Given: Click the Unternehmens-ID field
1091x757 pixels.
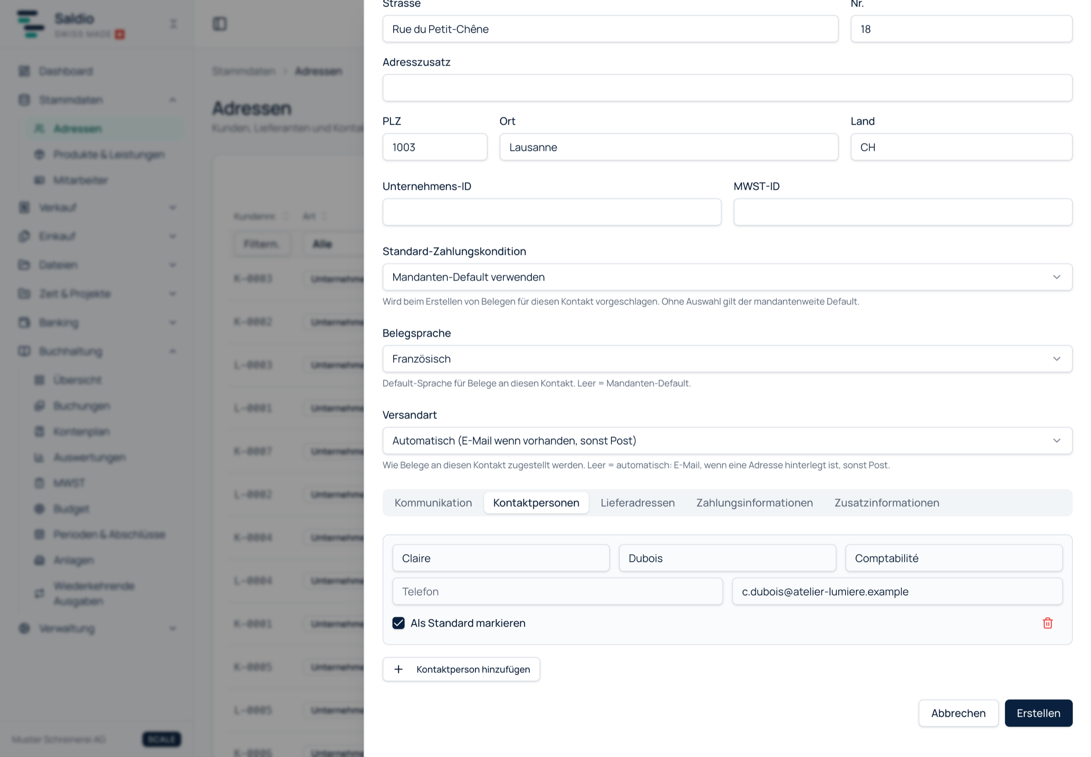Looking at the screenshot, I should pyautogui.click(x=551, y=212).
